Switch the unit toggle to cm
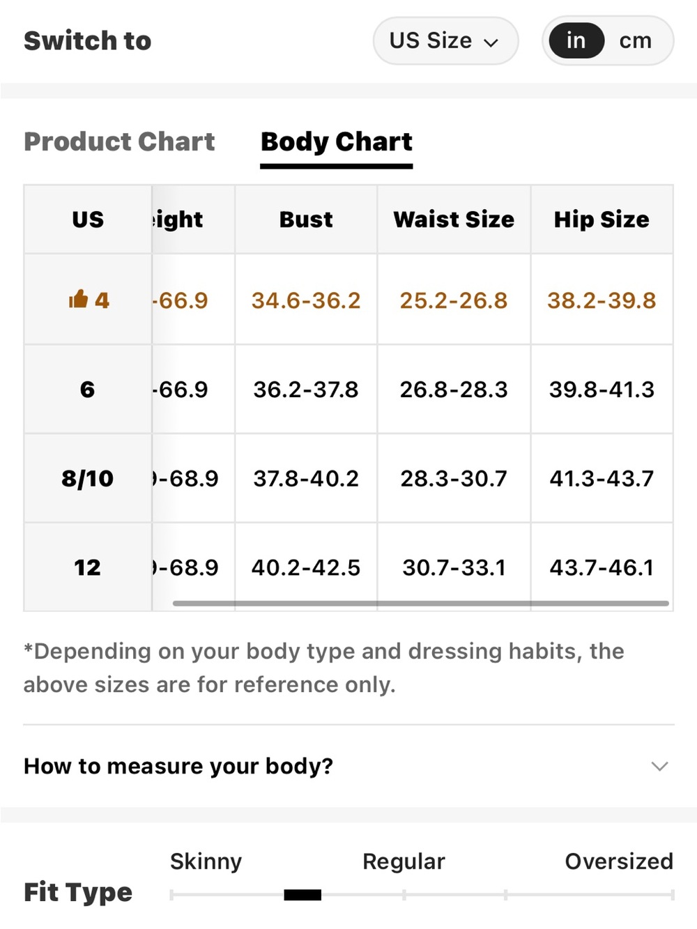697x929 pixels. (635, 40)
